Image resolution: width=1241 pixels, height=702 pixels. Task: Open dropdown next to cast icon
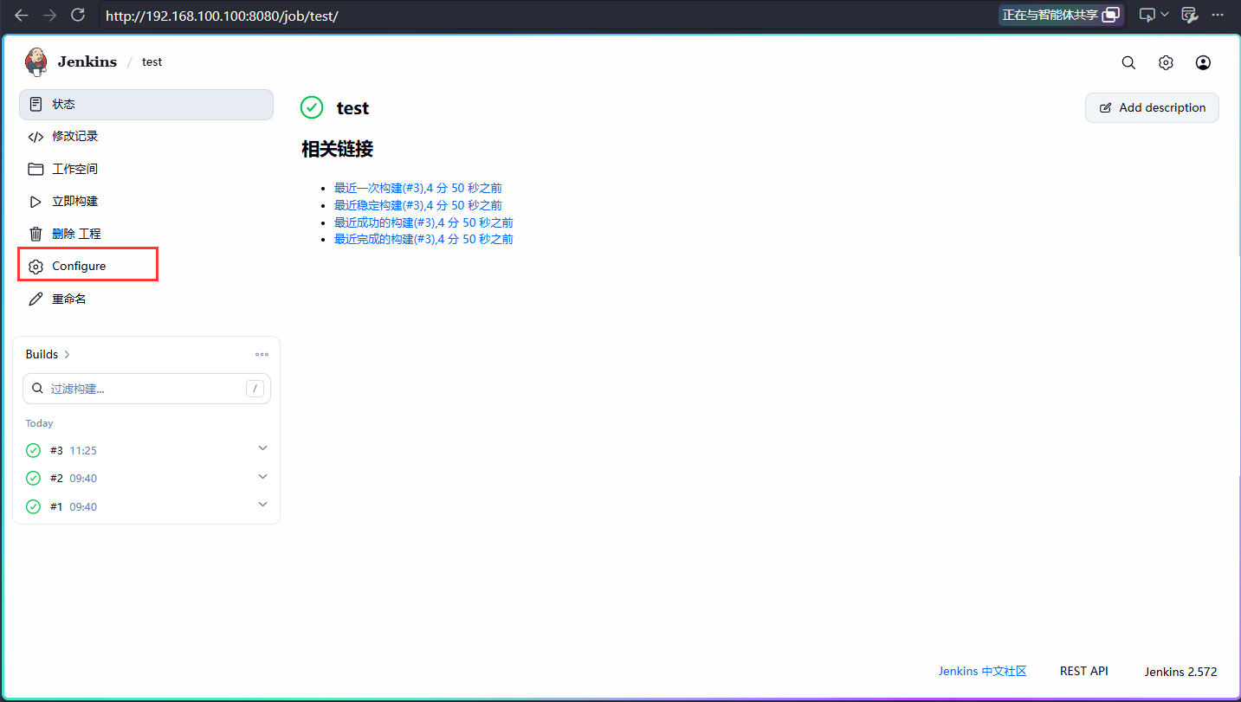point(1164,15)
